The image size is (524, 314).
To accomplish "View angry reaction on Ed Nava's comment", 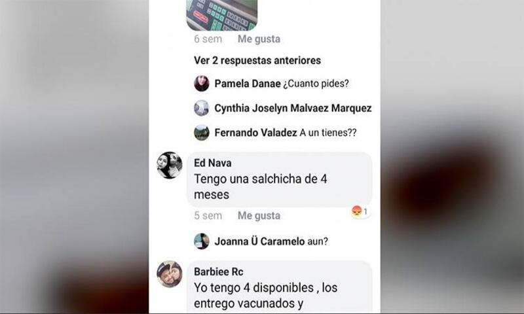I will [360, 211].
